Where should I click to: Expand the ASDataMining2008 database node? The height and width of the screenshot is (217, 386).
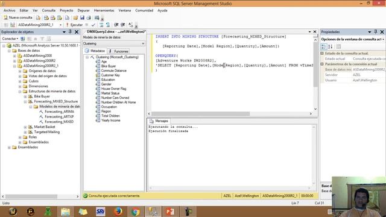tap(14, 55)
